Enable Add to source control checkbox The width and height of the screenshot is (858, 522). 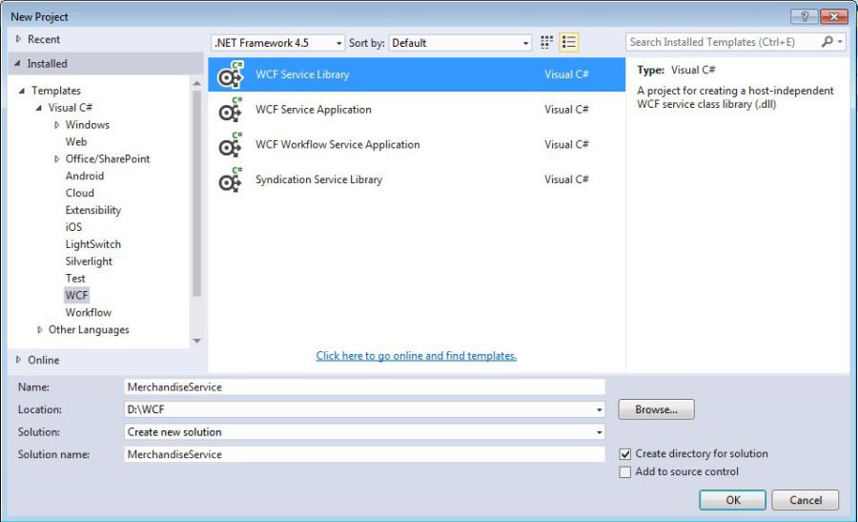(x=624, y=472)
